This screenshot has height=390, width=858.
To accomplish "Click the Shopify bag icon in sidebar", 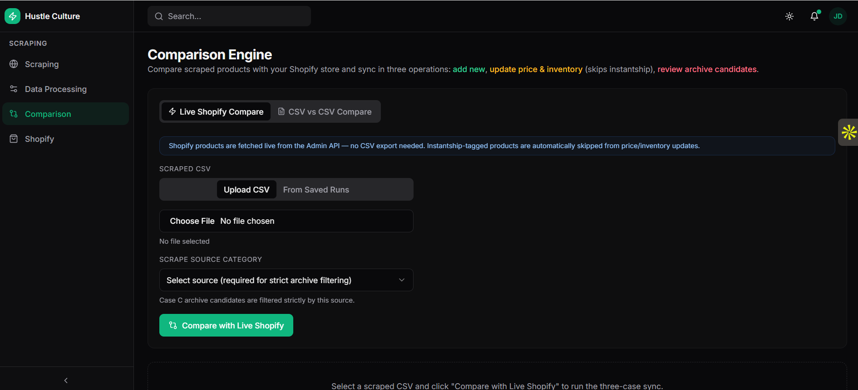I will pyautogui.click(x=14, y=139).
